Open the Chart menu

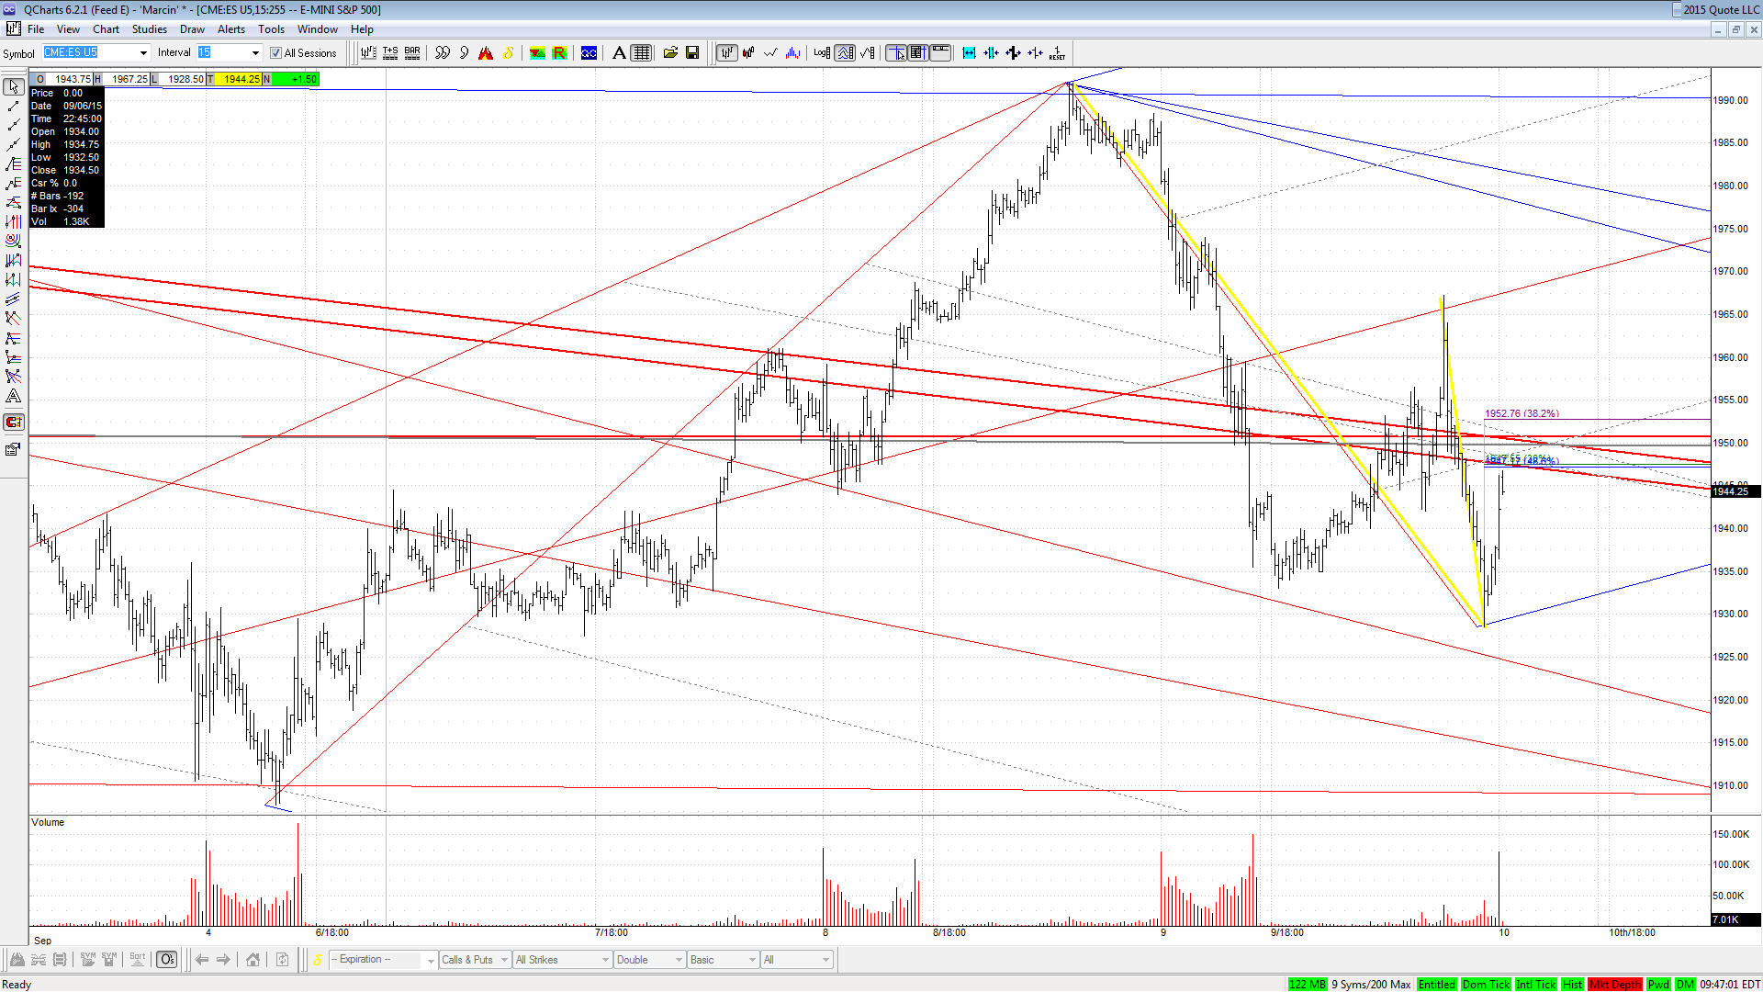pyautogui.click(x=106, y=29)
